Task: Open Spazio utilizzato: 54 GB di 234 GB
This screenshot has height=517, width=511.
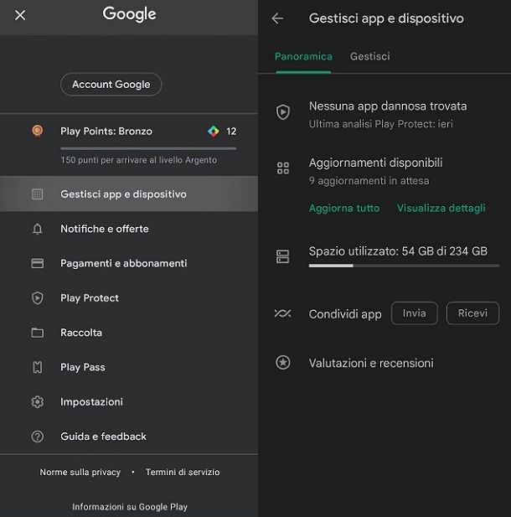Action: (x=398, y=251)
